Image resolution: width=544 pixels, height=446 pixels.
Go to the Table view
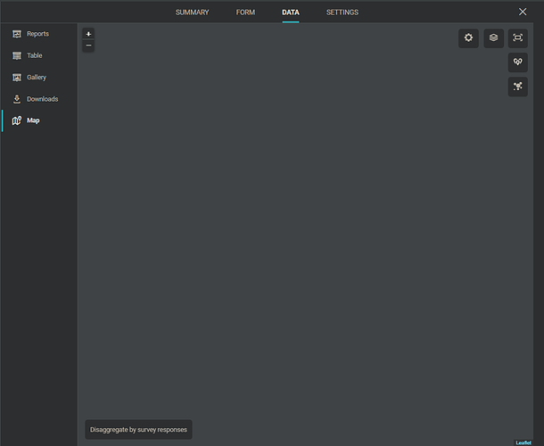(34, 55)
